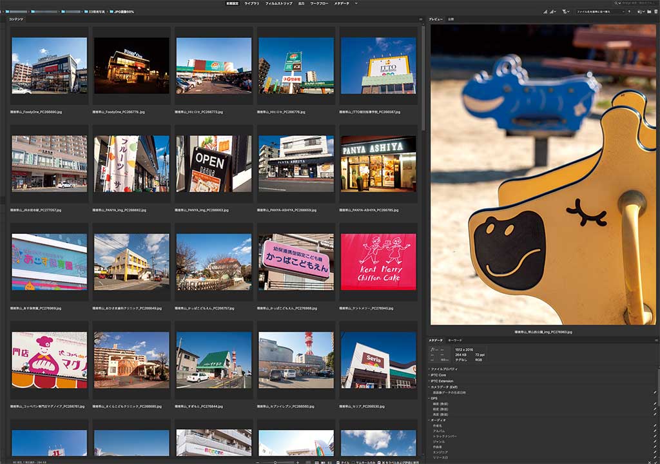Click the search input field at top right
The width and height of the screenshot is (660, 464).
pyautogui.click(x=639, y=3)
